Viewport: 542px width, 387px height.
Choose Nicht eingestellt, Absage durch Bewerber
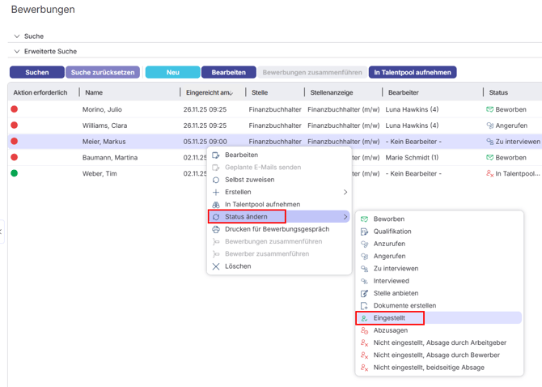436,355
